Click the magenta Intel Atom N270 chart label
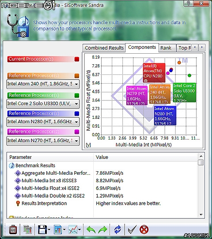This screenshot has height=239, width=212. coord(137,96)
